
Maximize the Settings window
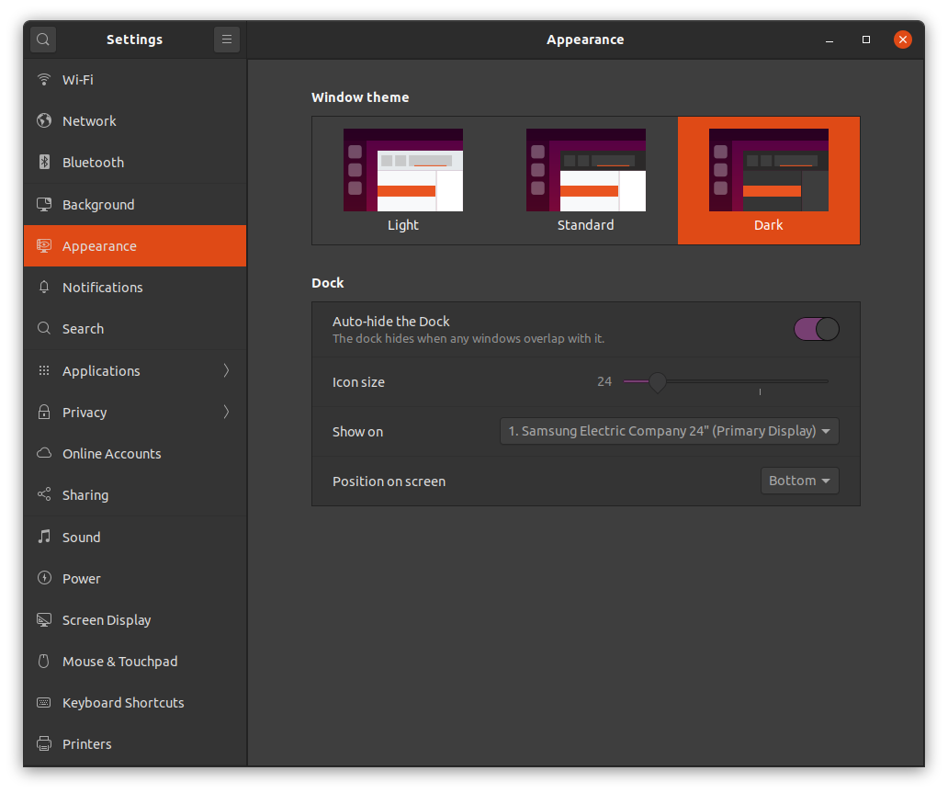pyautogui.click(x=865, y=40)
